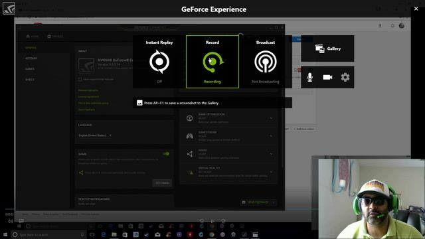This screenshot has height=239, width=425.
Task: Open the Broadcast tile
Action: [266, 62]
